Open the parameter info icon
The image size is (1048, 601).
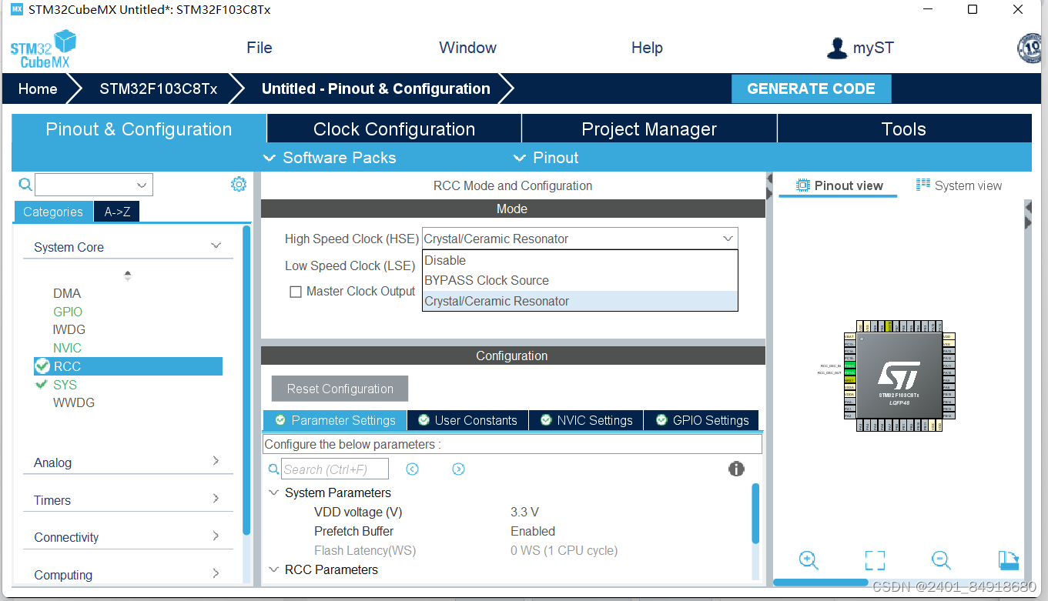pos(736,469)
